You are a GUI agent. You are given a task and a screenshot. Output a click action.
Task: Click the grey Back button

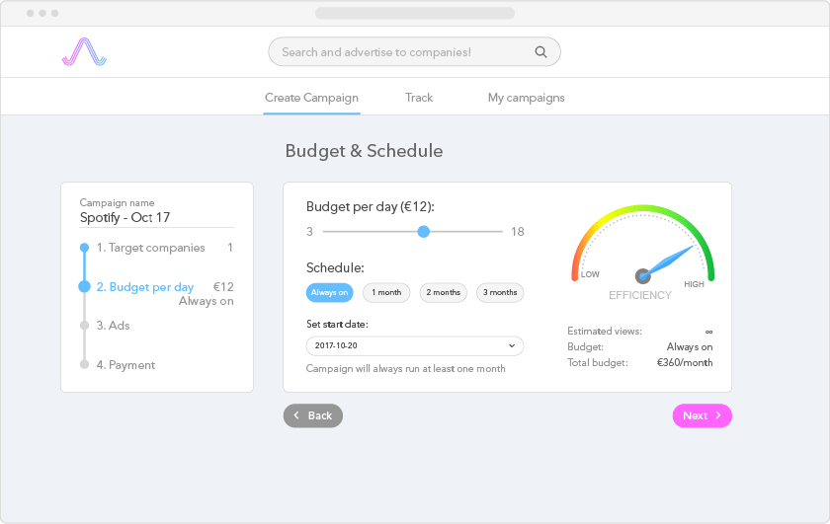coord(313,415)
